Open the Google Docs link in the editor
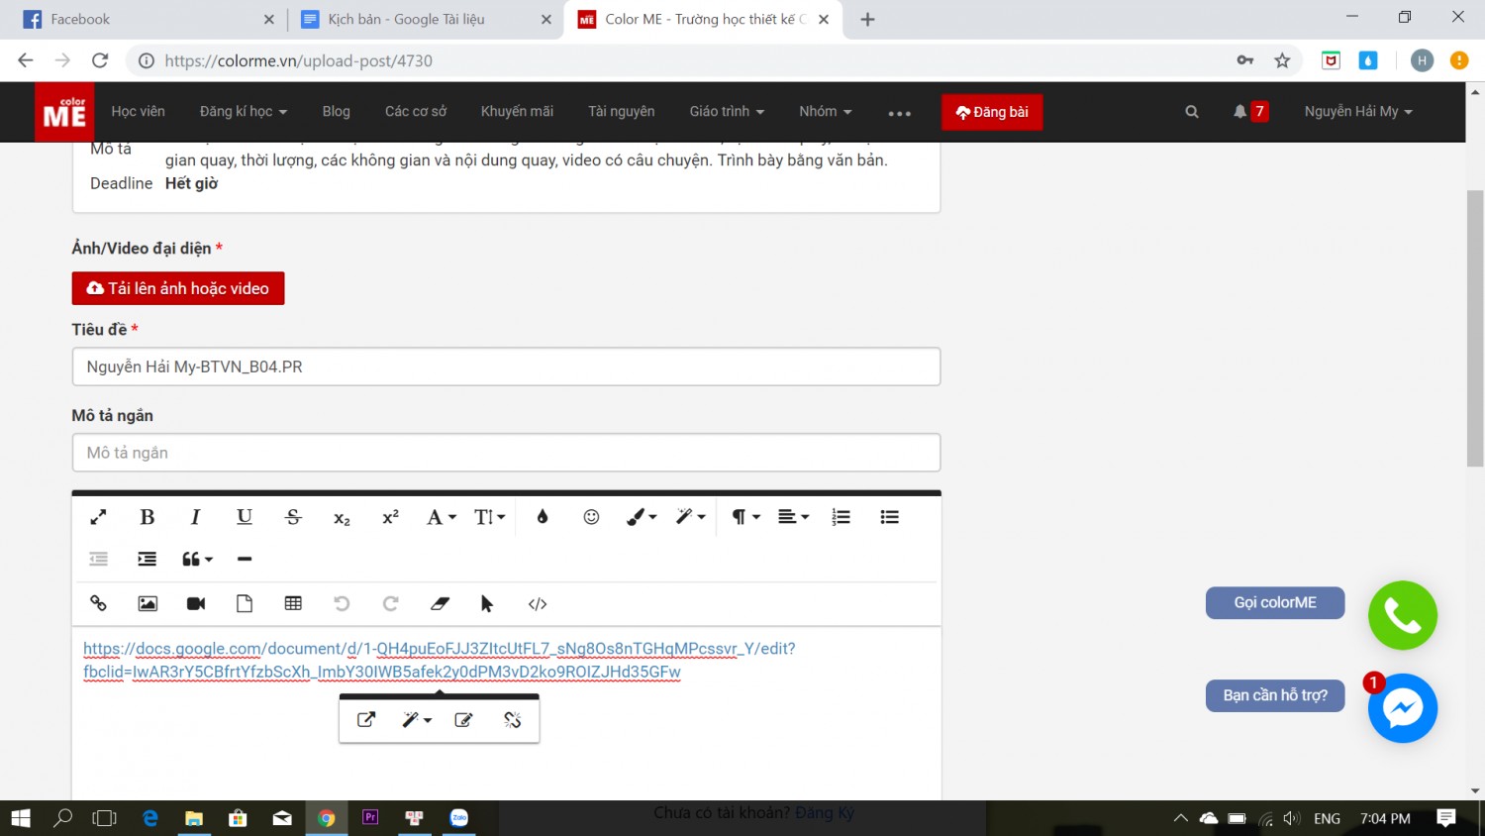The width and height of the screenshot is (1485, 836). coord(440,660)
